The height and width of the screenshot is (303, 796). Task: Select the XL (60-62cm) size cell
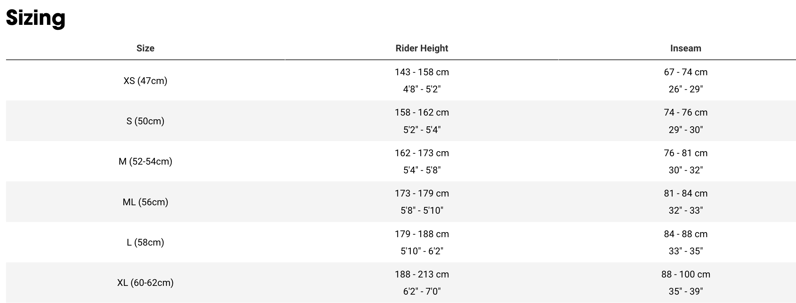(x=145, y=283)
